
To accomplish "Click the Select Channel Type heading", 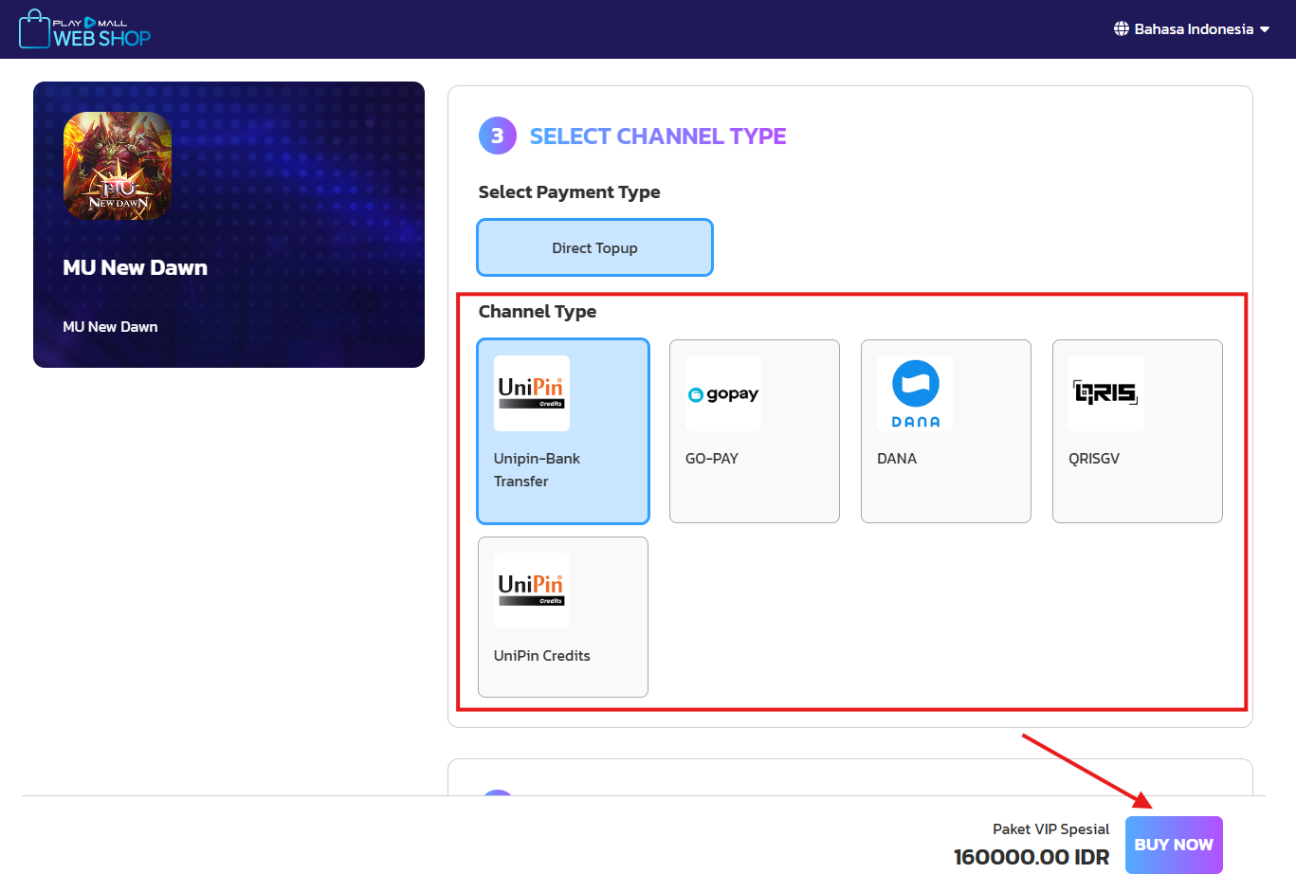I will point(658,137).
